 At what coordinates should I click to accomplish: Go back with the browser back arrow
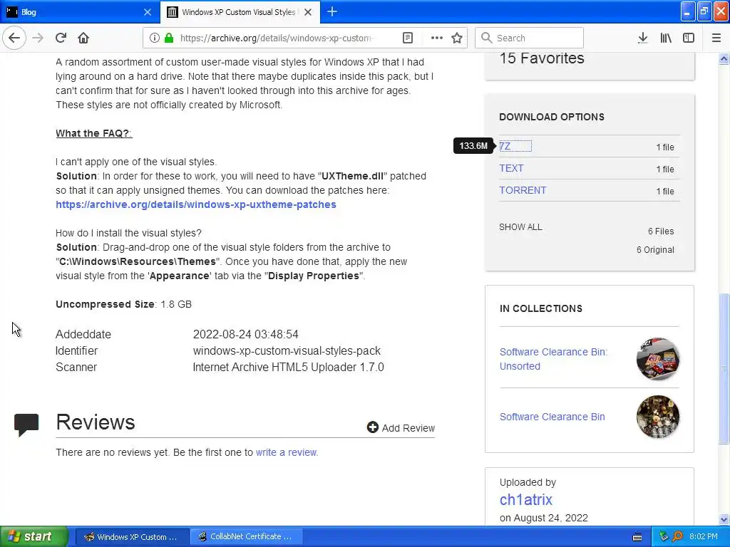point(14,38)
